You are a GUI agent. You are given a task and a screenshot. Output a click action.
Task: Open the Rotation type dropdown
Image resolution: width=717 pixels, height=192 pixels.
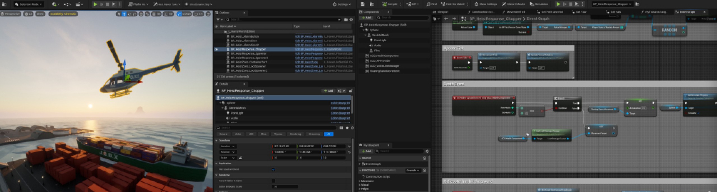228,152
